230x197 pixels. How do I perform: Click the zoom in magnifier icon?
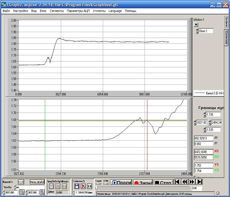point(42,192)
